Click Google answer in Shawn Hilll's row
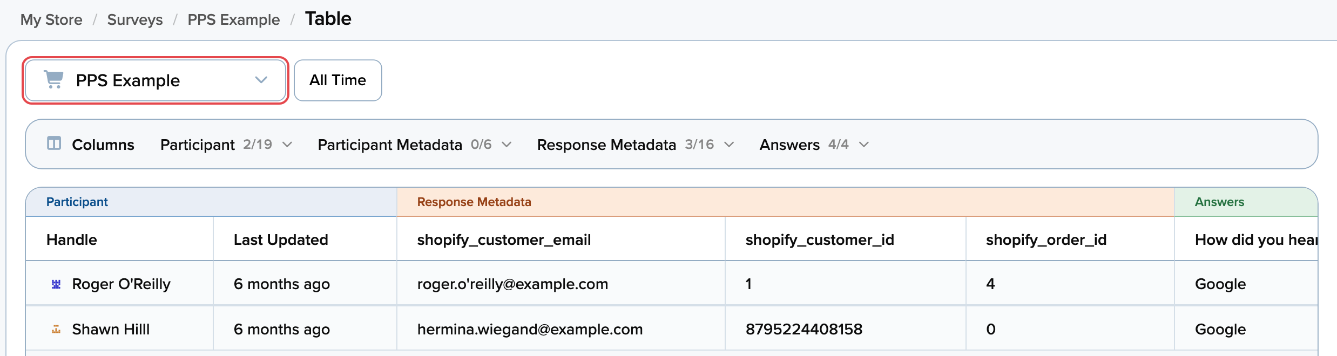Image resolution: width=1337 pixels, height=356 pixels. pyautogui.click(x=1246, y=329)
